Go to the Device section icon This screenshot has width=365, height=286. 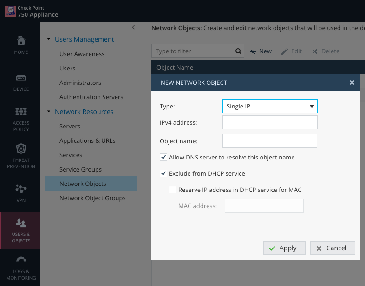click(21, 78)
